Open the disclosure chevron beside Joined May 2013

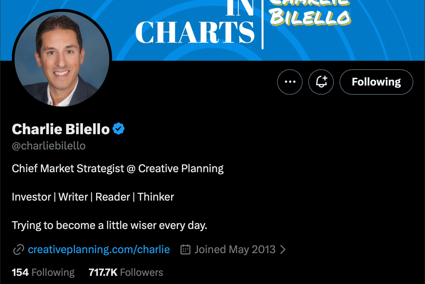tap(283, 250)
